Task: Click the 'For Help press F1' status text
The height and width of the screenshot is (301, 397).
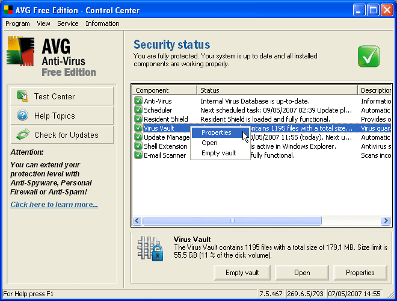Action: tap(28, 294)
